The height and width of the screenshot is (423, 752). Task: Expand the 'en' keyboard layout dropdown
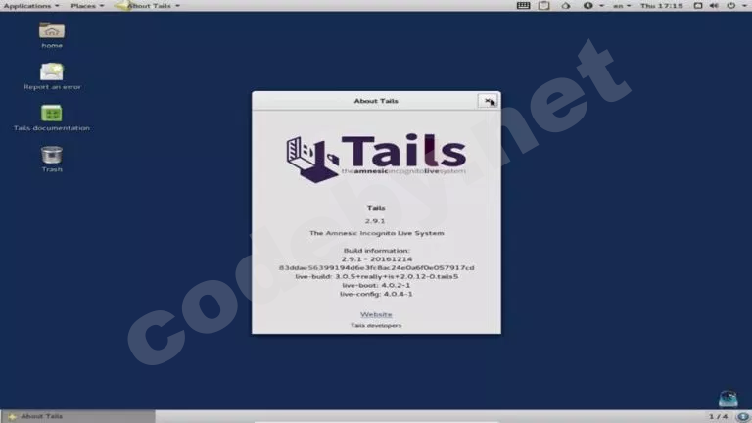[622, 6]
